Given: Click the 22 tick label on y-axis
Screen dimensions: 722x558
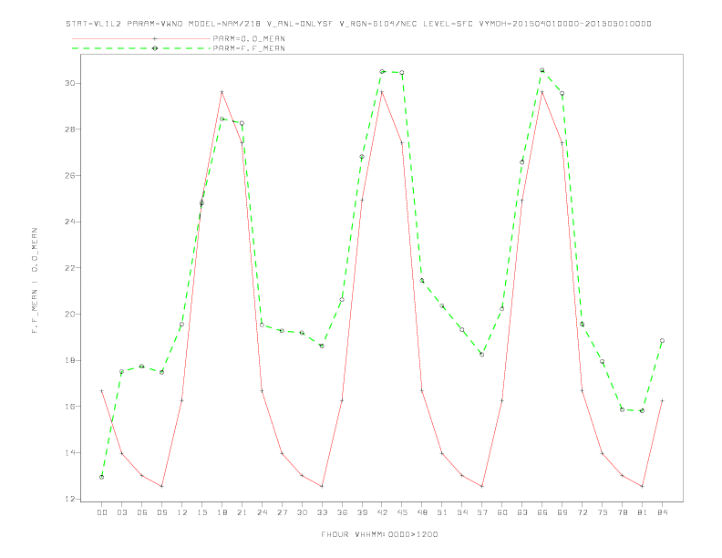Looking at the screenshot, I should click(70, 268).
